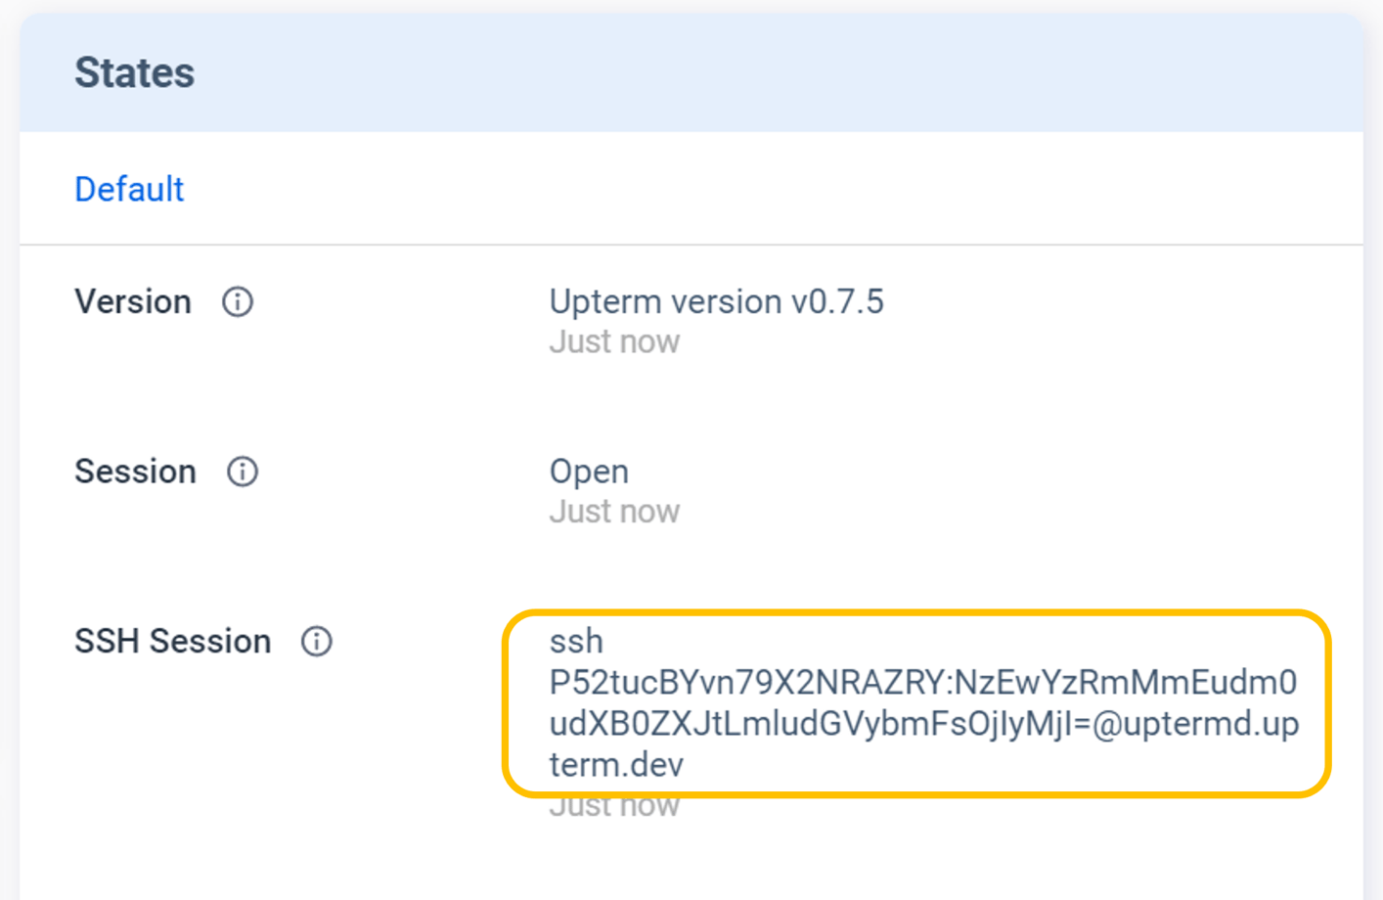
Task: Open the Default state link
Action: point(128,189)
